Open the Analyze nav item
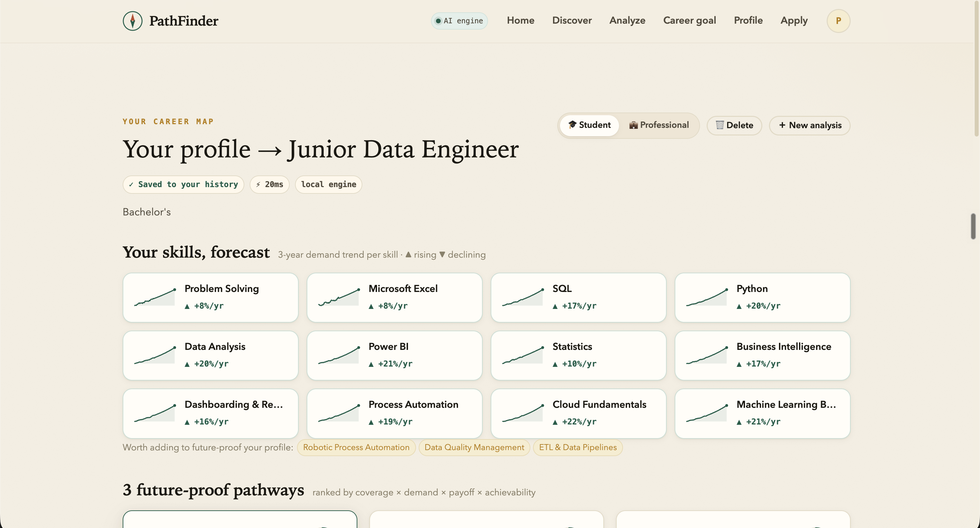 pos(627,21)
